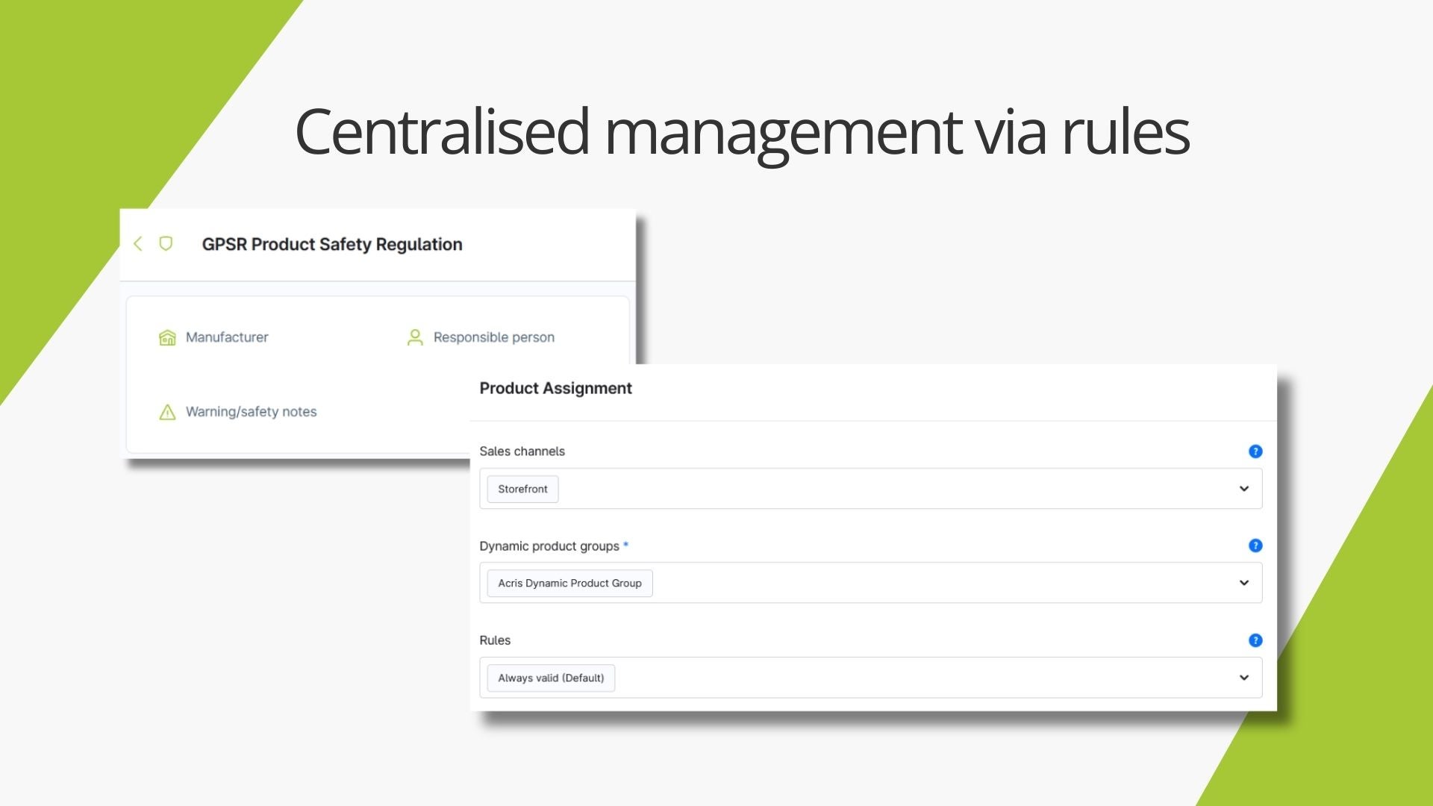
Task: Click the Manufacturer building icon
Action: tap(167, 338)
